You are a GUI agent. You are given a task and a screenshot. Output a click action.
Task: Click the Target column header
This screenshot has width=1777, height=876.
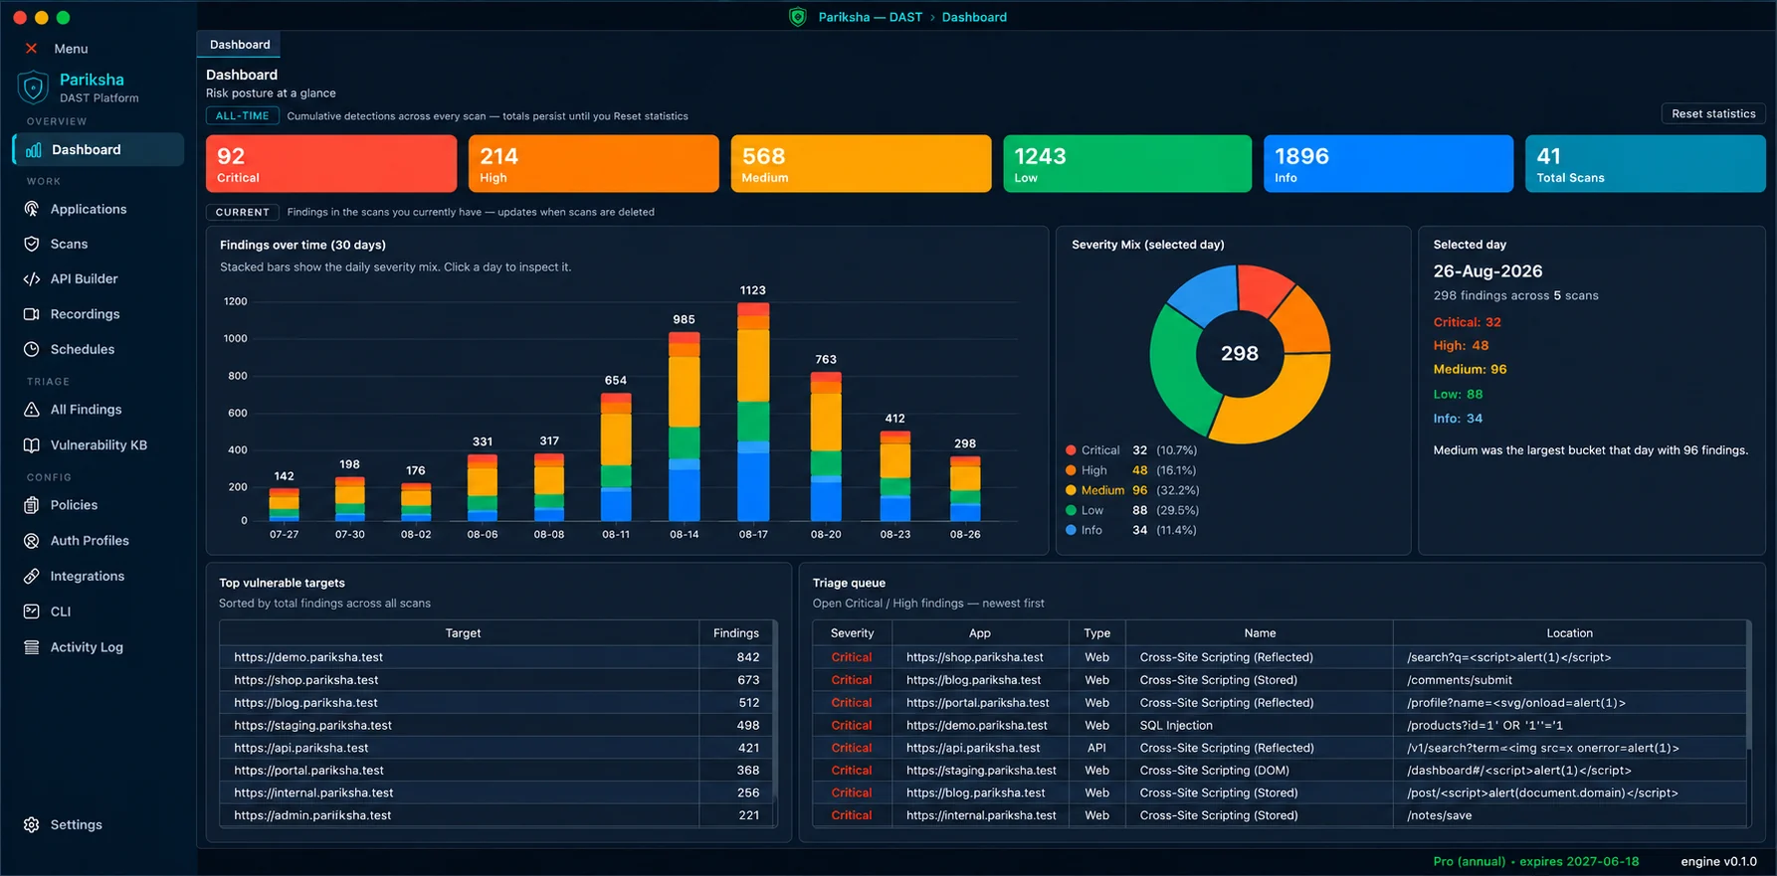pos(463,633)
